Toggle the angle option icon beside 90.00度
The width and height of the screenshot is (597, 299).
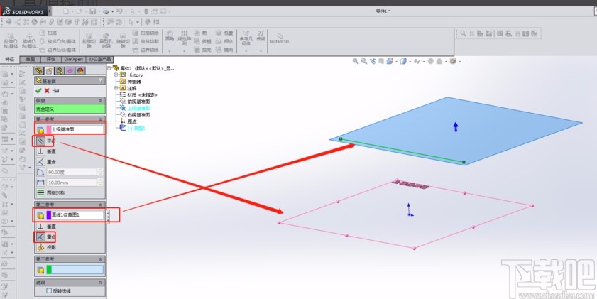pyautogui.click(x=40, y=172)
